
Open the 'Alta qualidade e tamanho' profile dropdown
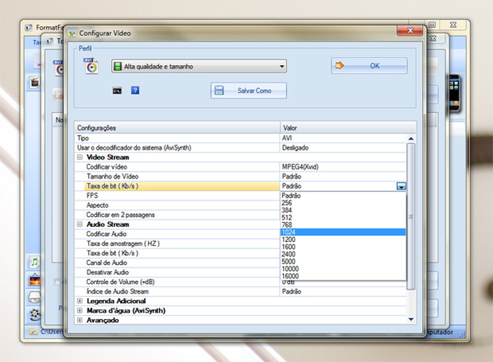[x=198, y=66]
